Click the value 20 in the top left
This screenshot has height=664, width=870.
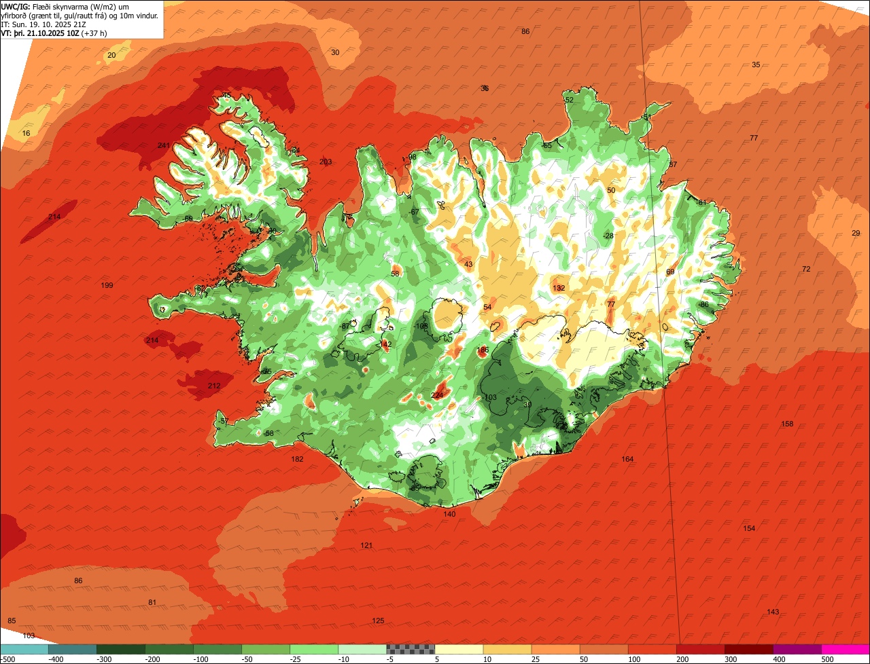pos(111,55)
